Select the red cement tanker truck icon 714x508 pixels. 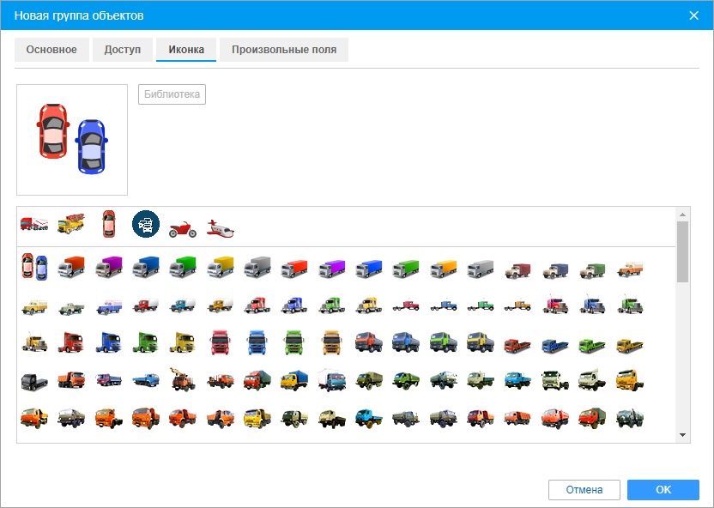[34, 224]
